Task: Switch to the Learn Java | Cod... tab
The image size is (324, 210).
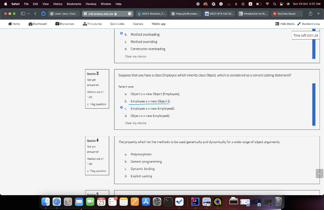Action: (64, 14)
